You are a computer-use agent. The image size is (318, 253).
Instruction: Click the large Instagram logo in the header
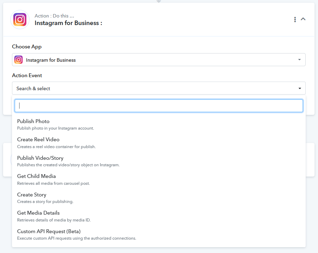pyautogui.click(x=20, y=20)
